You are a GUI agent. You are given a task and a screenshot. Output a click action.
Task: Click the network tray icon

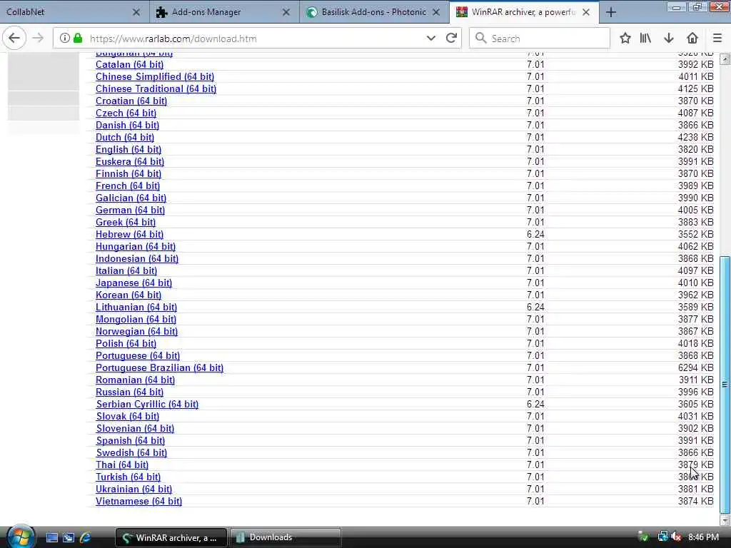pos(662,537)
